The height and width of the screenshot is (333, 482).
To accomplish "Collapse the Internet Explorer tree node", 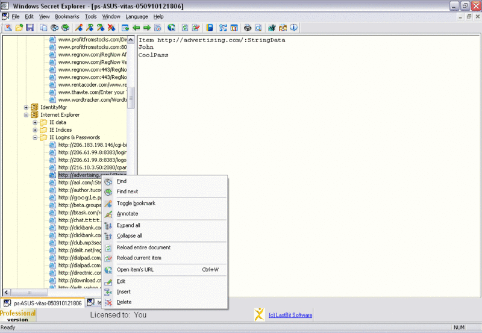I will click(27, 114).
